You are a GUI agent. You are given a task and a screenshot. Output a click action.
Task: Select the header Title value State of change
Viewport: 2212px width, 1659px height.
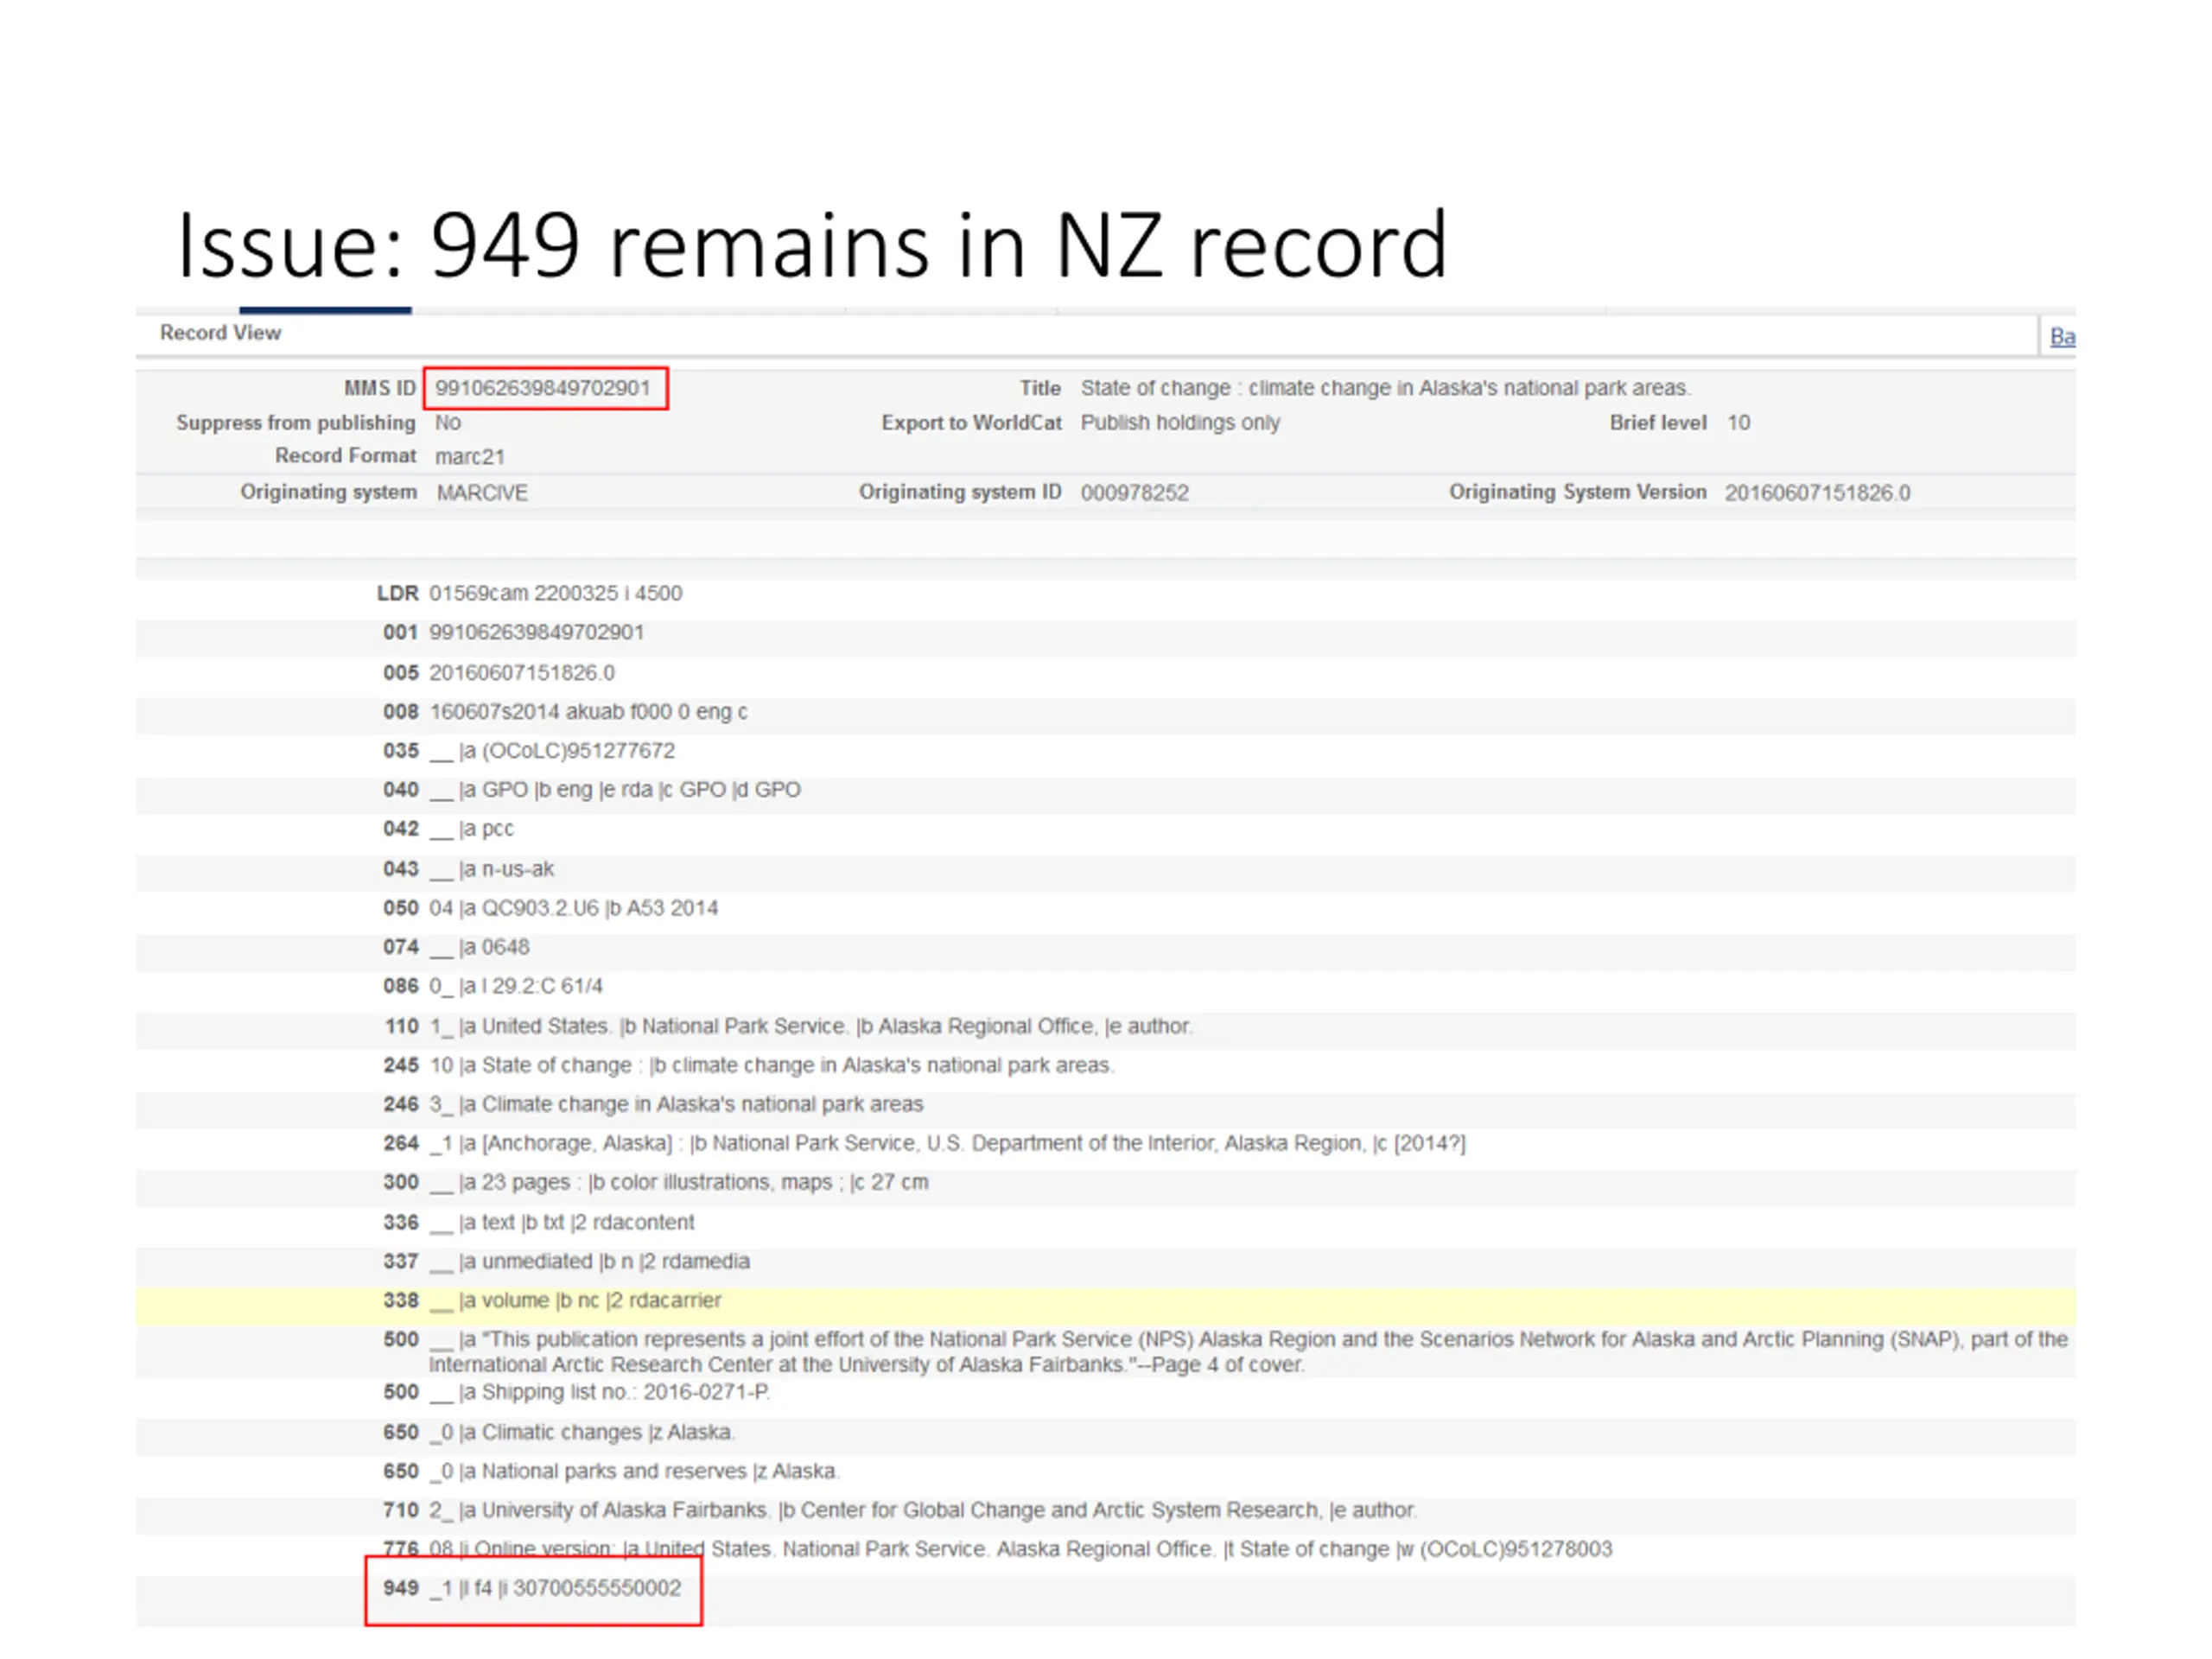pyautogui.click(x=1385, y=388)
